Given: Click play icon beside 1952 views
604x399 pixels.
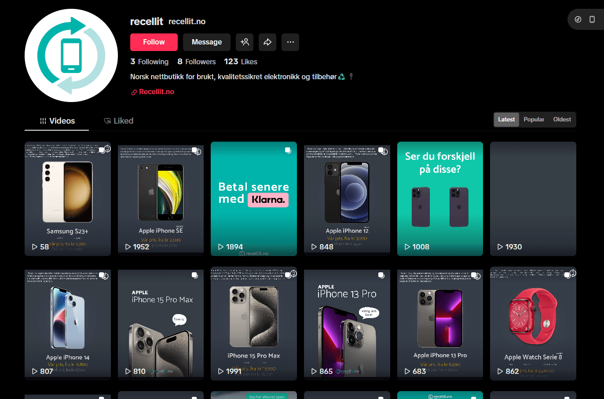Looking at the screenshot, I should coord(128,247).
